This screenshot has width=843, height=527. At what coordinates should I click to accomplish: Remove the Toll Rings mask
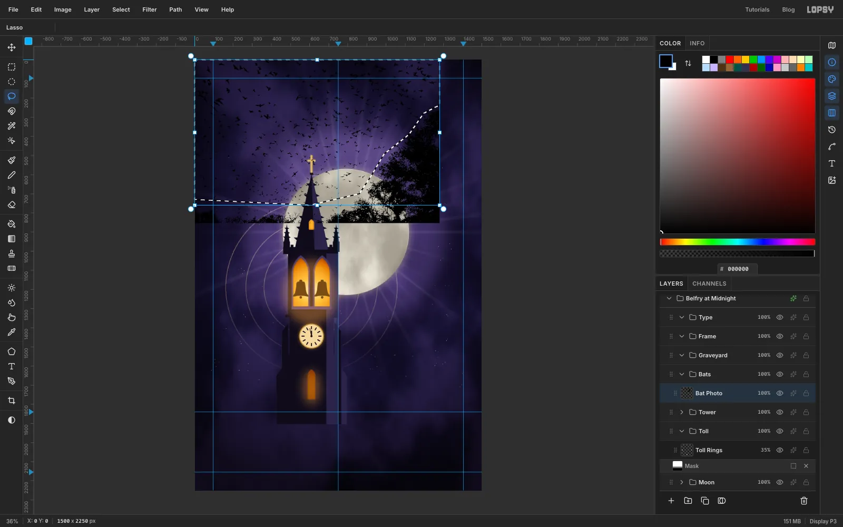pyautogui.click(x=806, y=466)
